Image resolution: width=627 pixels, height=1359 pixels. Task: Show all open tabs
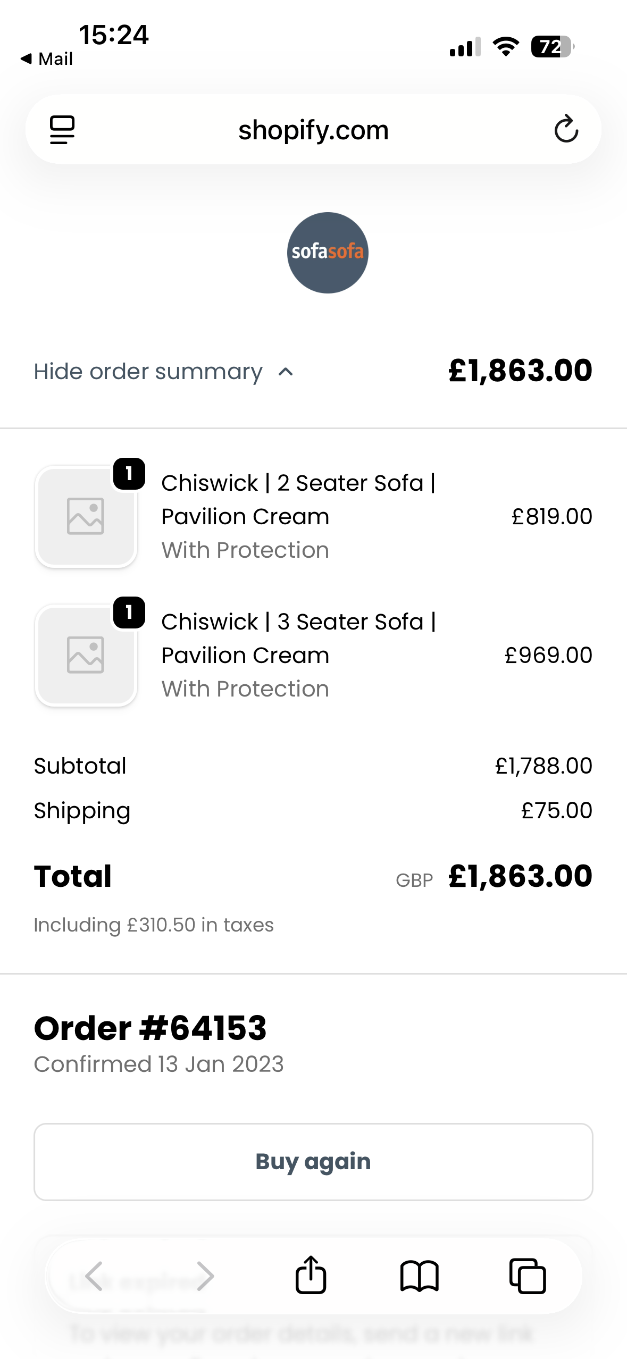coord(528,1276)
